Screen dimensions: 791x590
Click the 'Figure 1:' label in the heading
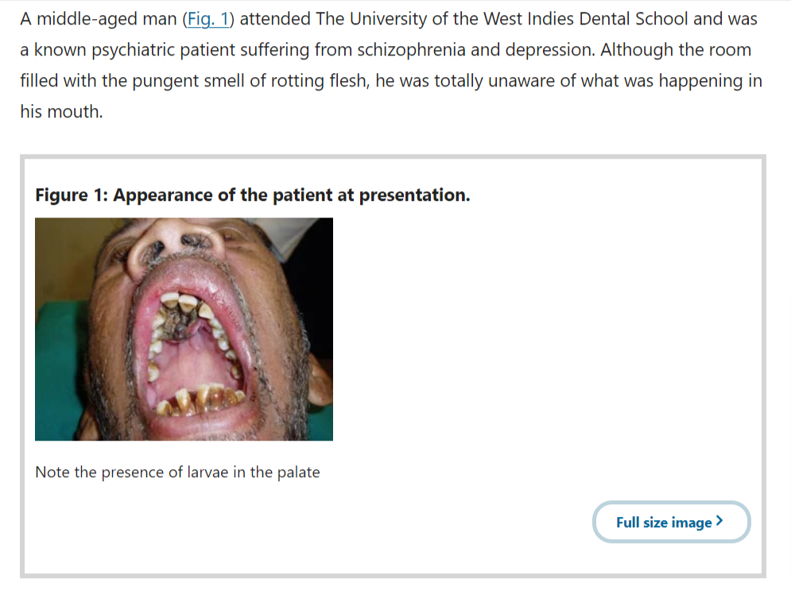pos(72,195)
